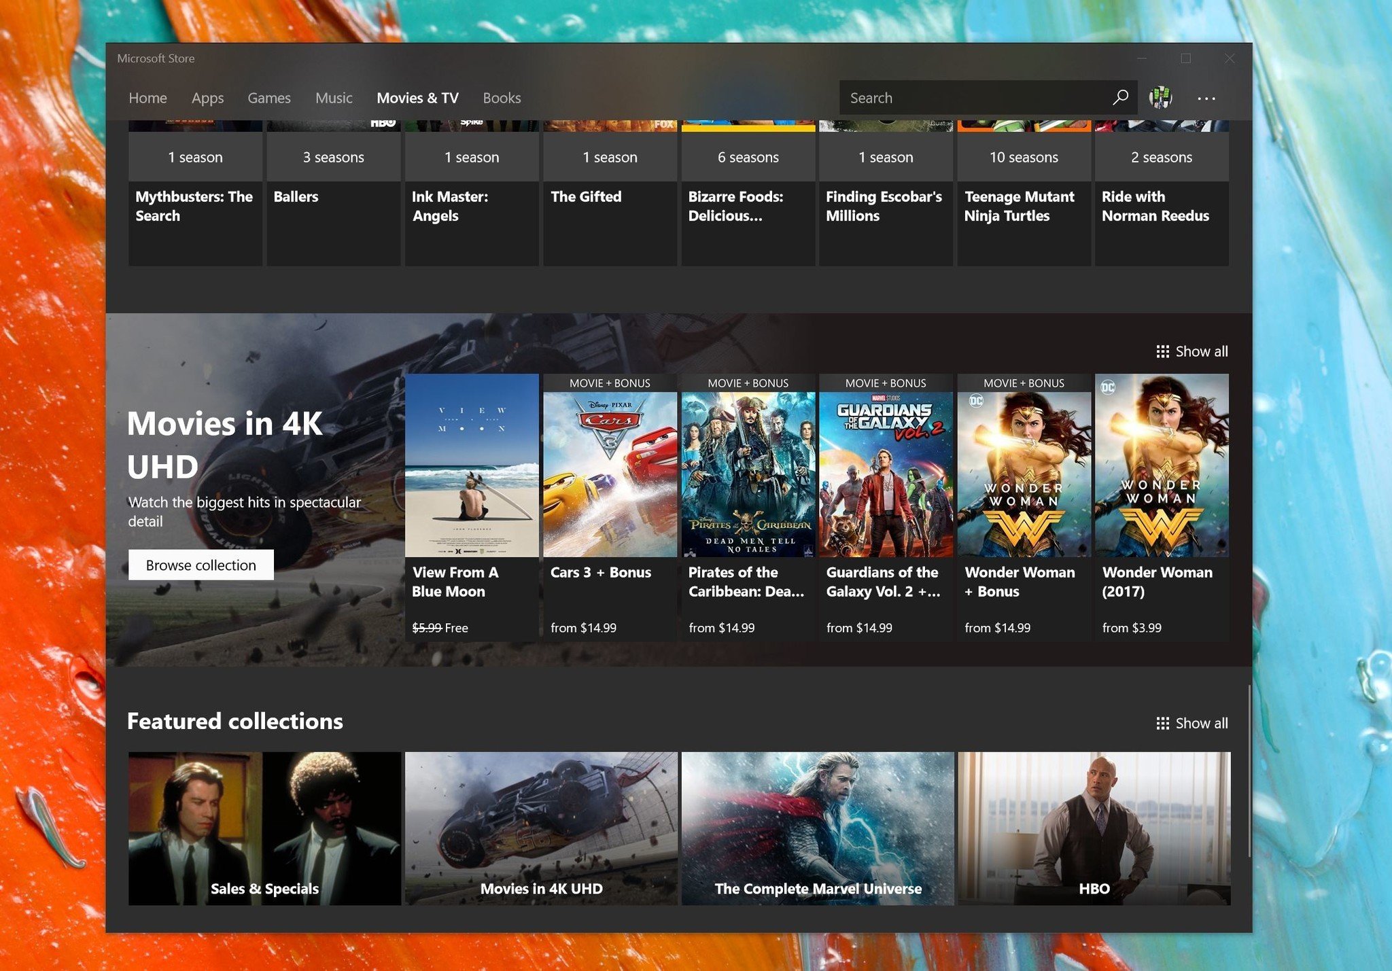Open the Sales & Specials collection

264,828
